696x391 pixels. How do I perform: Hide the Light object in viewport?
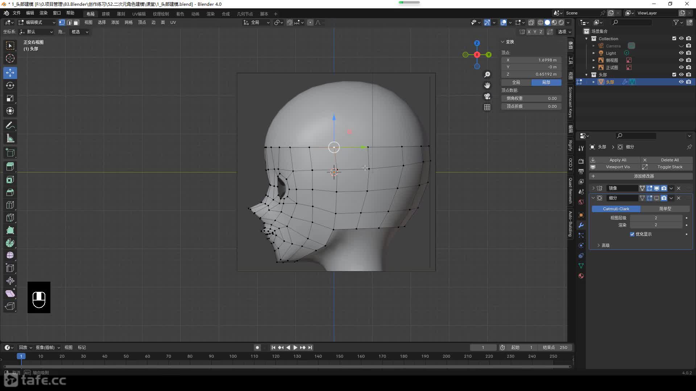click(x=681, y=53)
